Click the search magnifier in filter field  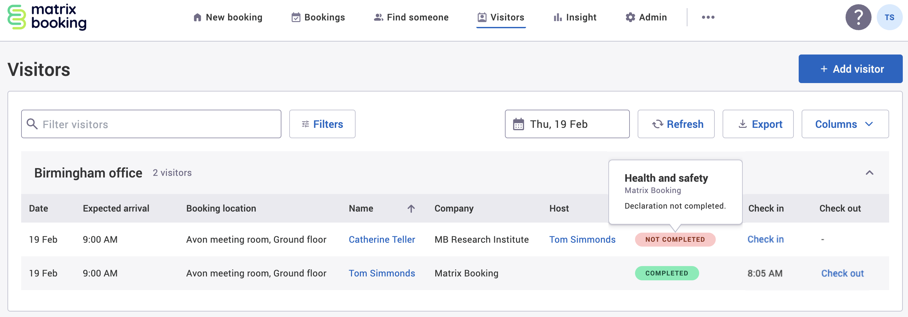[33, 124]
